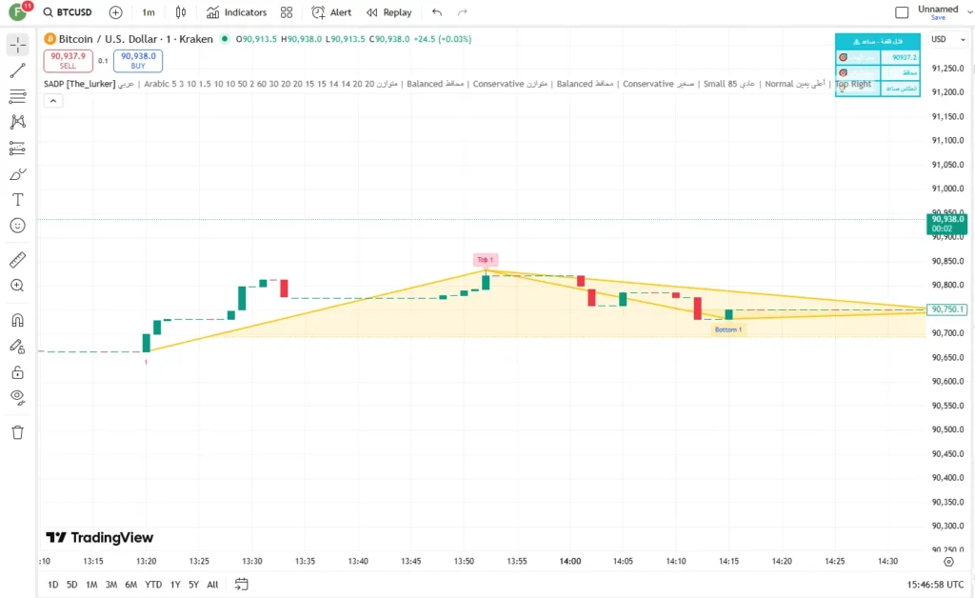Lock all drawing tools
The image size is (975, 598).
[17, 372]
